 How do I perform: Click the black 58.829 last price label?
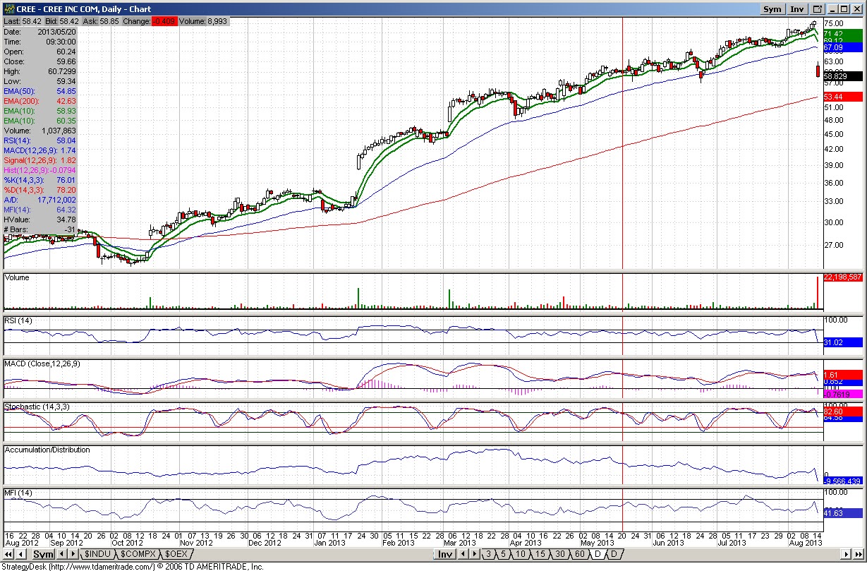(842, 76)
